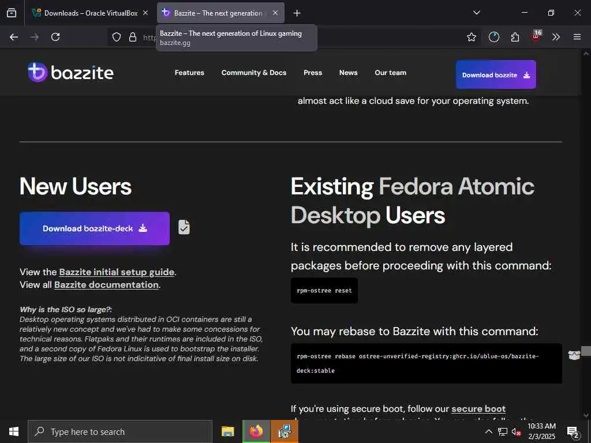Open Community & Docs nav item

click(254, 73)
